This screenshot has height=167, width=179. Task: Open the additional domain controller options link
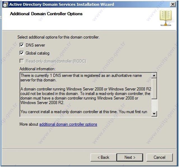pyautogui.click(x=68, y=124)
